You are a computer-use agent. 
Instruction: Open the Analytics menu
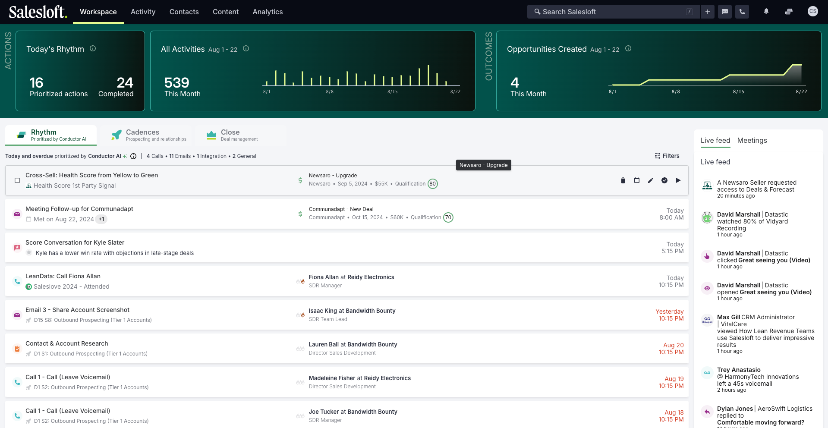pos(268,12)
